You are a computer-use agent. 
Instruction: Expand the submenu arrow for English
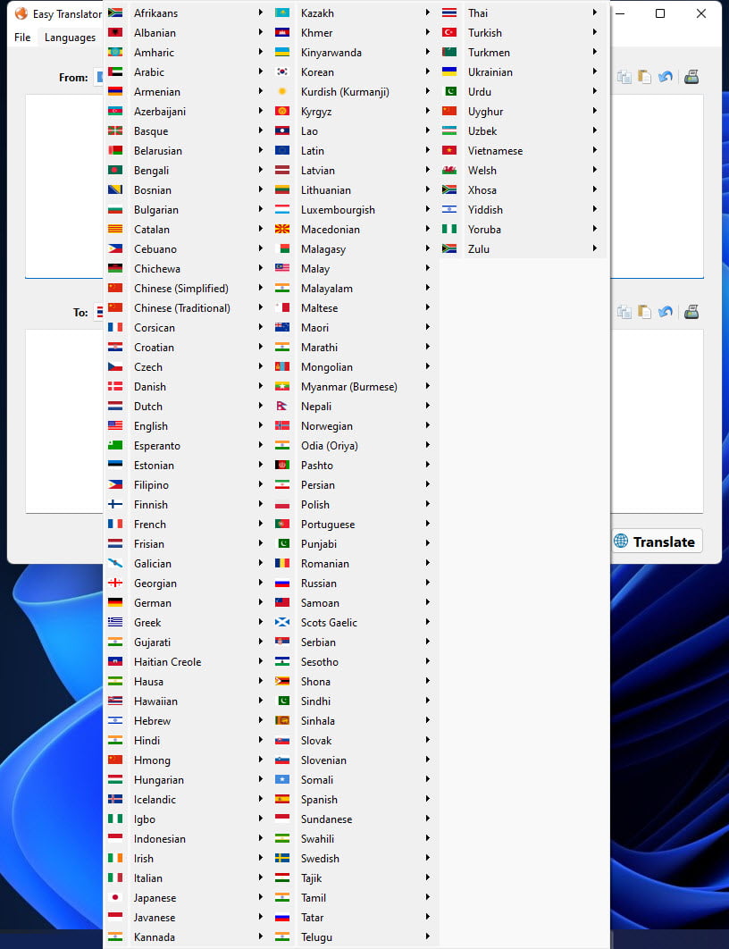pos(261,425)
